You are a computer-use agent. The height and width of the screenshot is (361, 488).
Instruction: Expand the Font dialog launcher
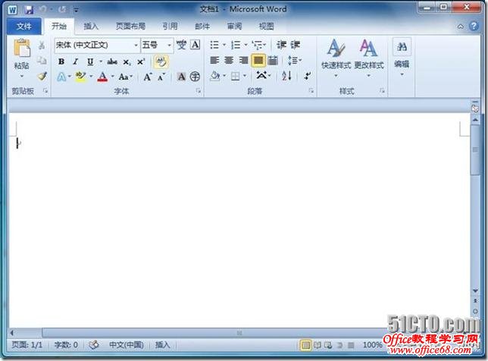(199, 91)
